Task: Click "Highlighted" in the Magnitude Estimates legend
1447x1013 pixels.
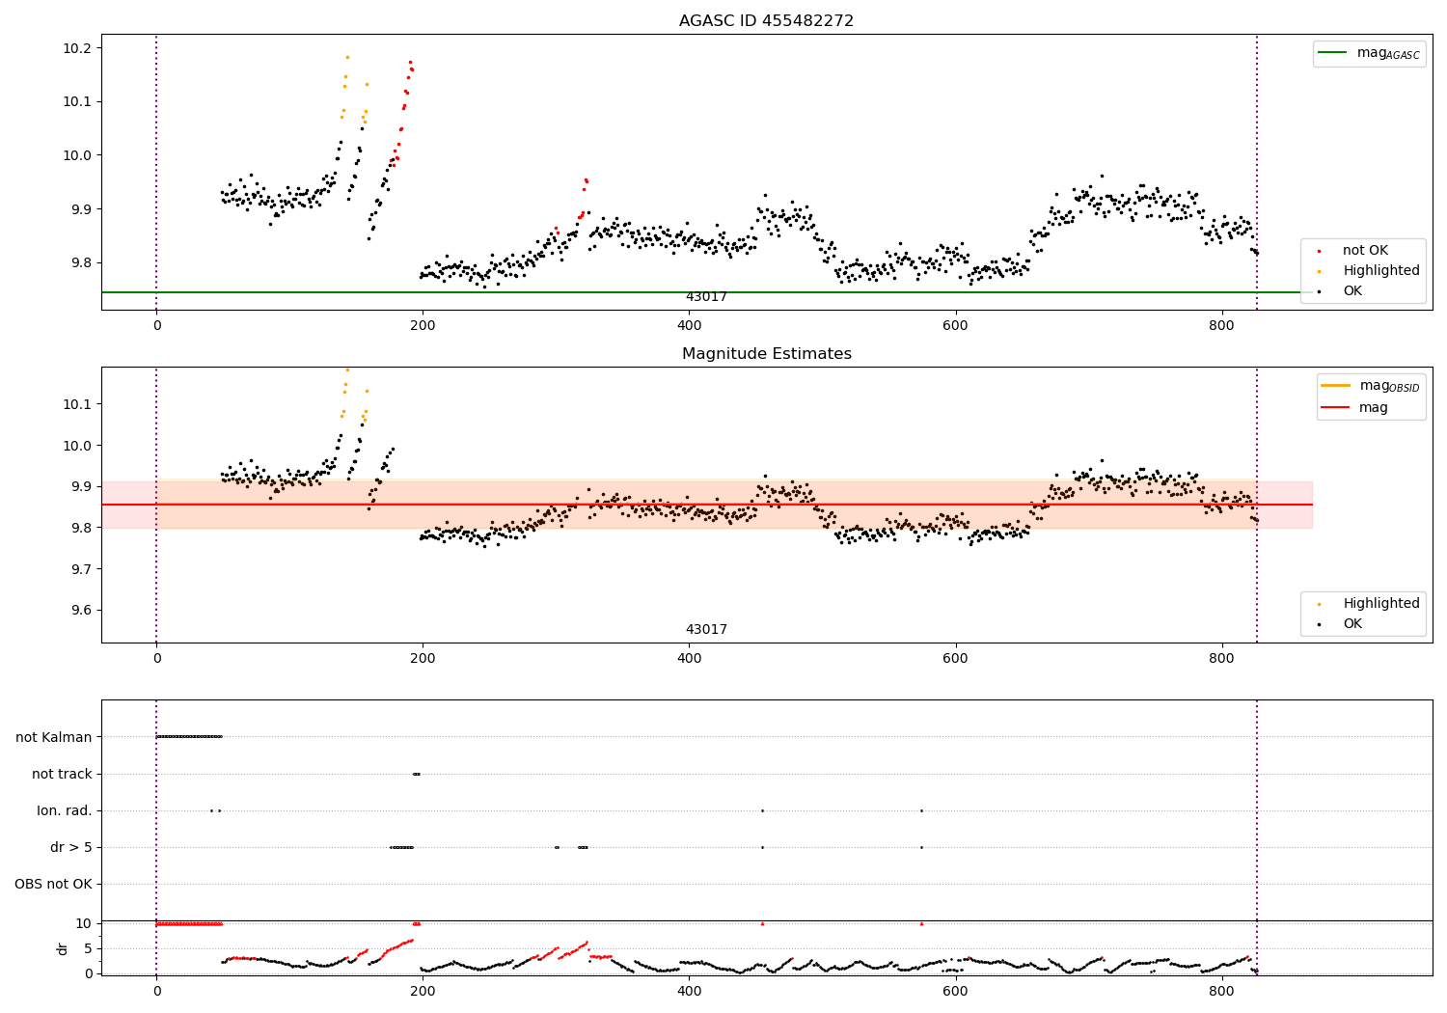Action: coord(1381,604)
